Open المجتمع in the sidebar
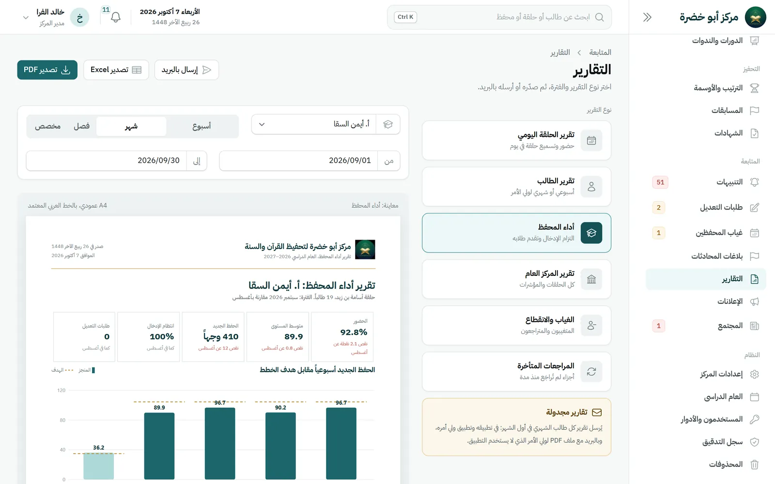This screenshot has height=484, width=775. coord(706,326)
